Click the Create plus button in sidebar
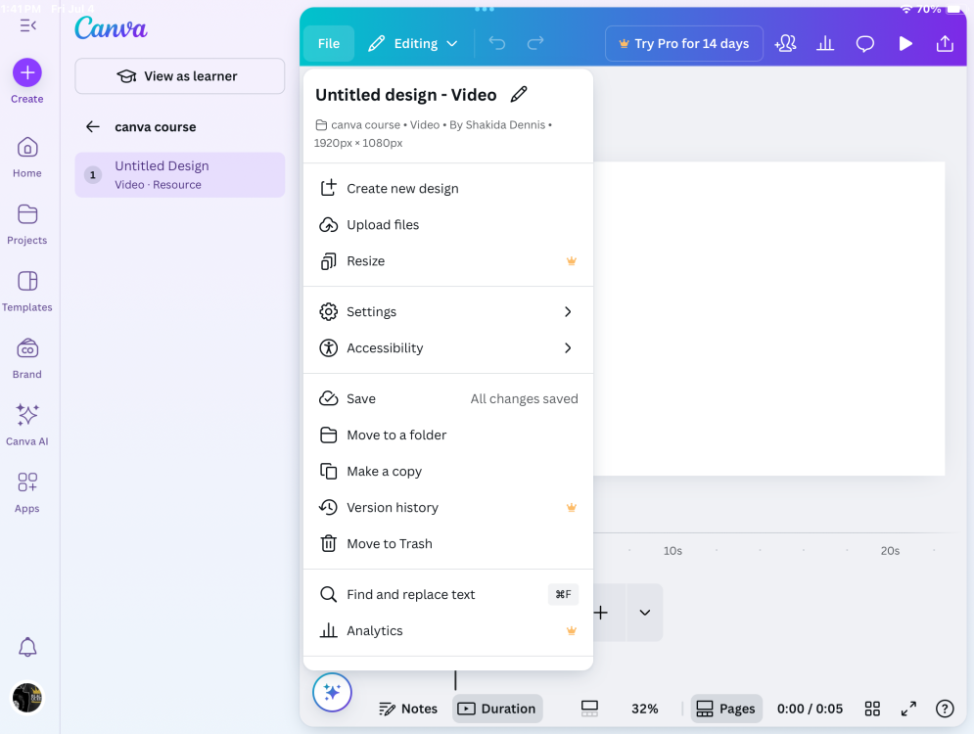This screenshot has height=734, width=974. pos(27,72)
